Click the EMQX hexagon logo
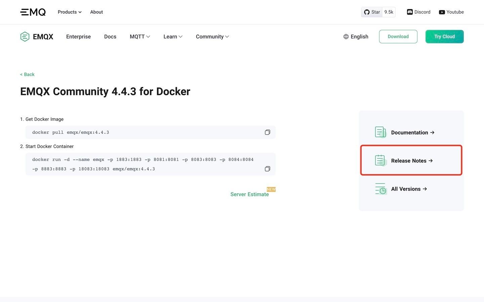This screenshot has width=484, height=302. [x=25, y=37]
